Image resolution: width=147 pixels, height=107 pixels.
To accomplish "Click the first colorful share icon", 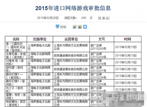I will [x=75, y=27].
